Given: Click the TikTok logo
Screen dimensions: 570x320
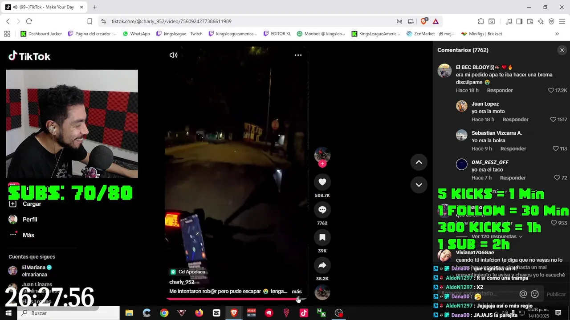Looking at the screenshot, I should tap(29, 56).
